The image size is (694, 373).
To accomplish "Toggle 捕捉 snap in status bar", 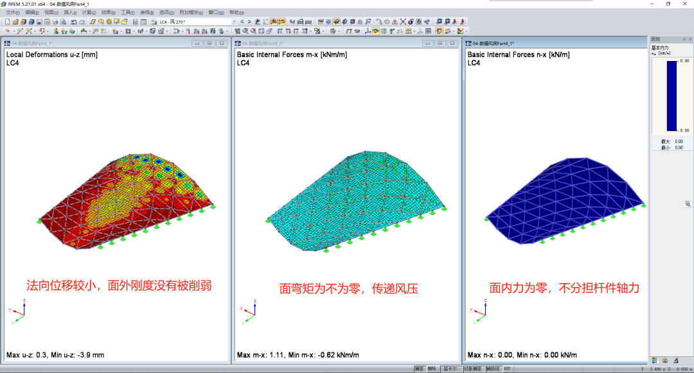I will 419,369.
